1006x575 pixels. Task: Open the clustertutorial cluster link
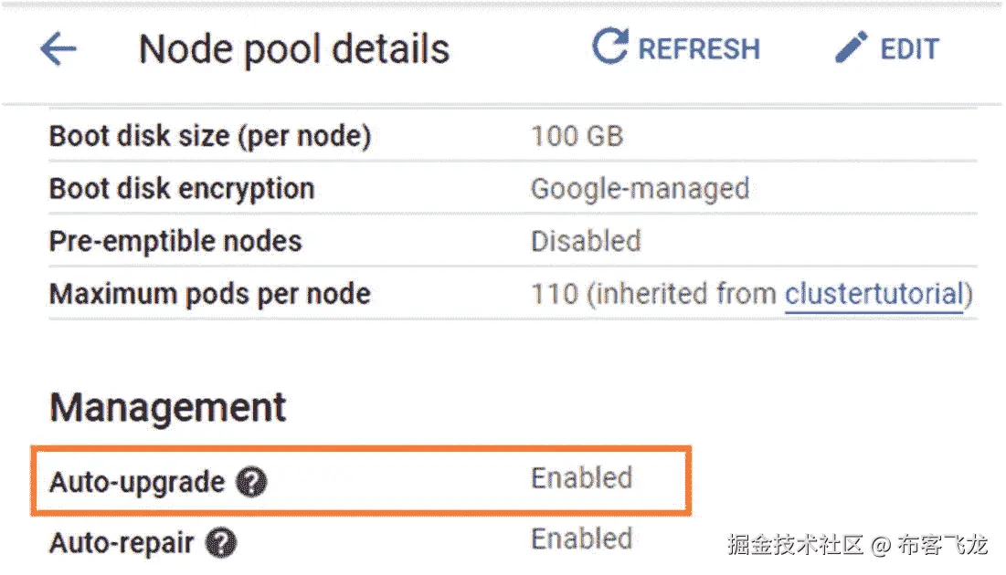pos(874,294)
